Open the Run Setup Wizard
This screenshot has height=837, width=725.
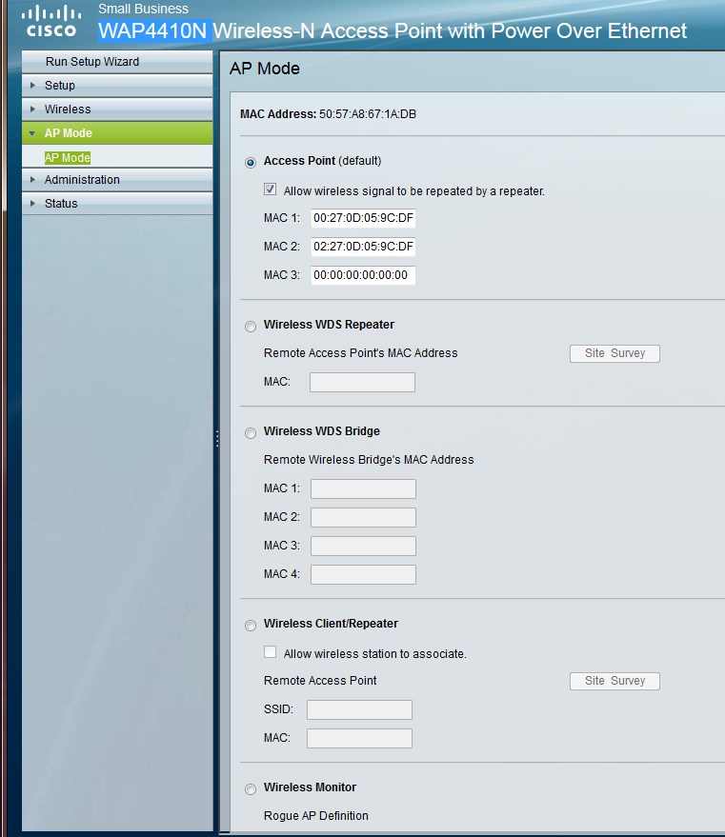(117, 61)
